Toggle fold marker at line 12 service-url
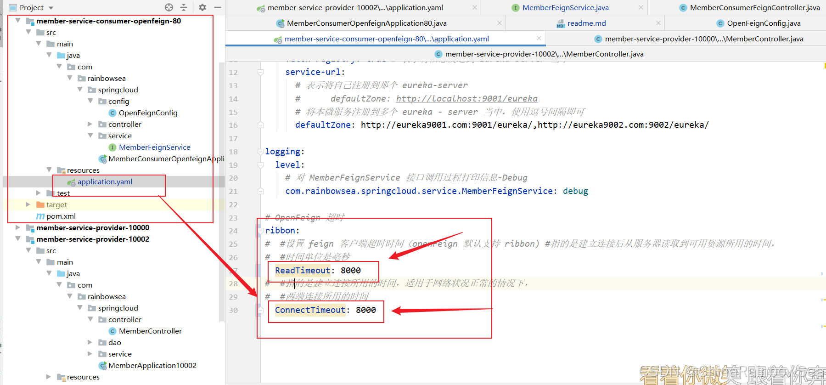The image size is (826, 385). [x=260, y=72]
